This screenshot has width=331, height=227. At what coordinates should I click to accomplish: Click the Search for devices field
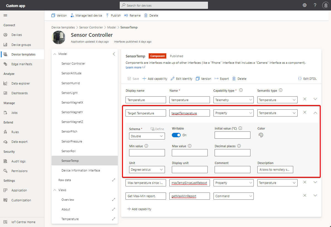[164, 5]
